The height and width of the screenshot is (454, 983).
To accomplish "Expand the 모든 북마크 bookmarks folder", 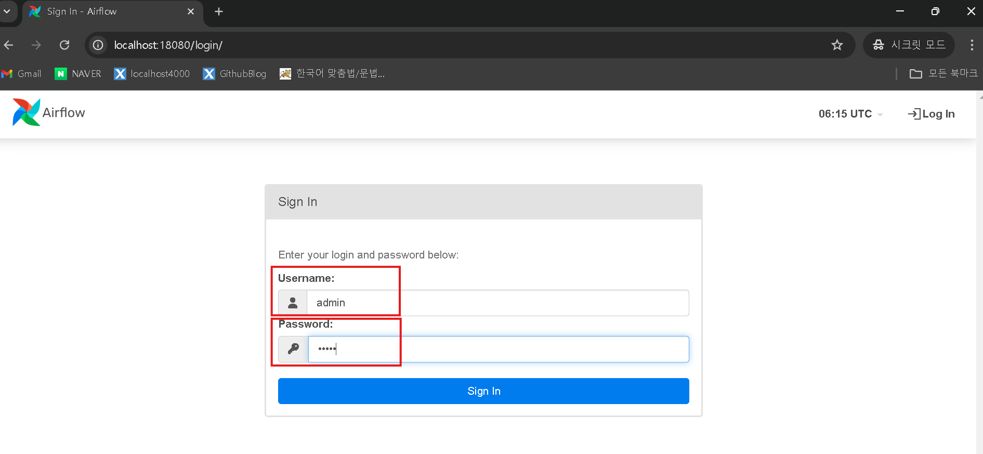I will click(x=943, y=74).
